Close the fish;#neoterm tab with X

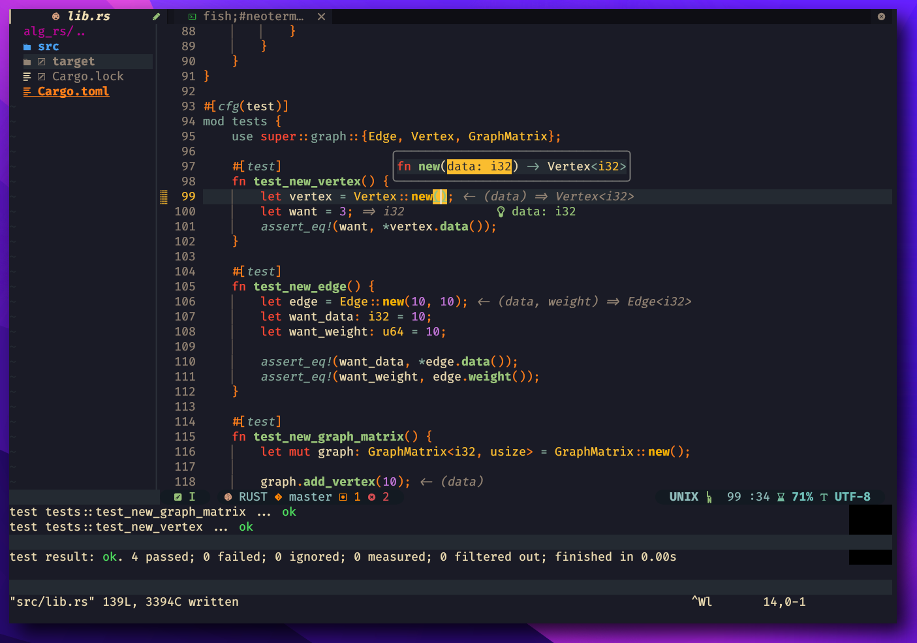click(x=321, y=16)
